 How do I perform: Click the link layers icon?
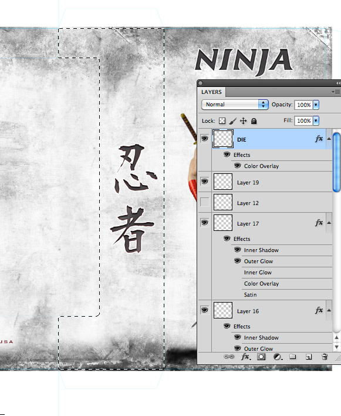click(x=229, y=357)
